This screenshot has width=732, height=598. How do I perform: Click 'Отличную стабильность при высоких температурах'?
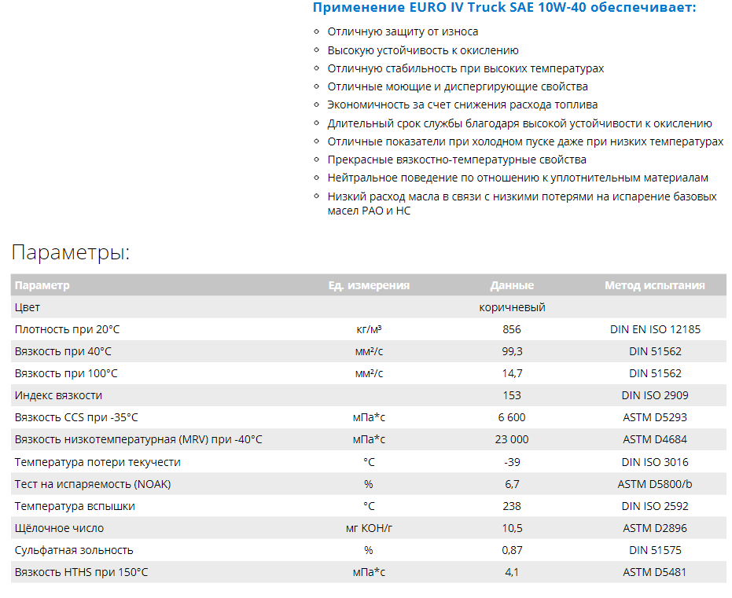[x=465, y=68]
